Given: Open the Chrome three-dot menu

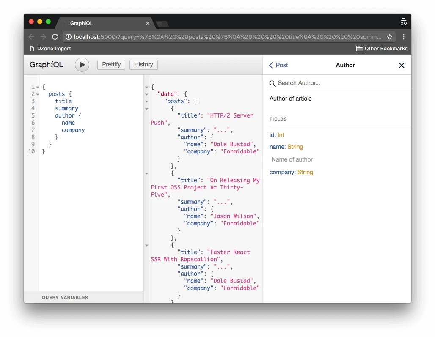Looking at the screenshot, I should [404, 37].
